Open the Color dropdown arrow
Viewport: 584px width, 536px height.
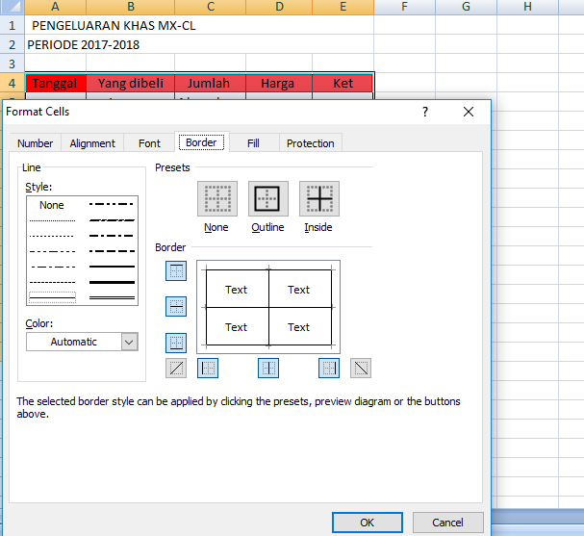coord(129,342)
